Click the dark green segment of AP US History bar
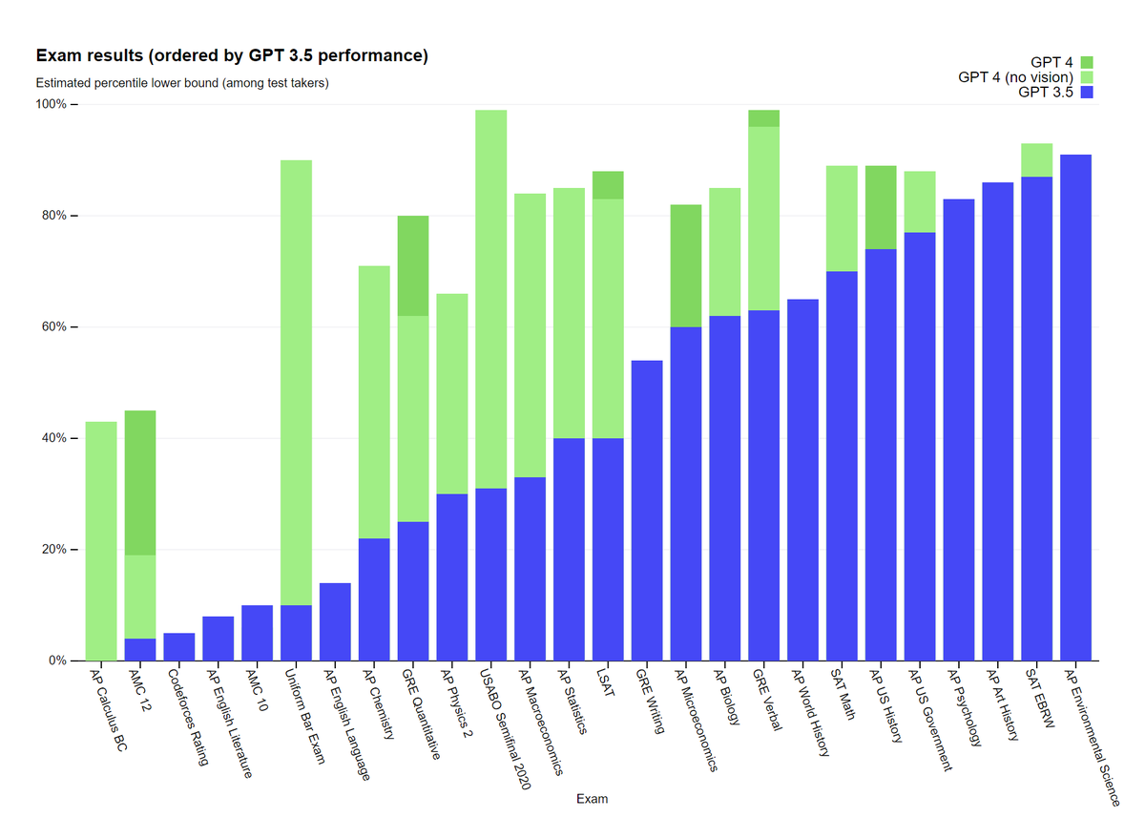 pyautogui.click(x=882, y=208)
